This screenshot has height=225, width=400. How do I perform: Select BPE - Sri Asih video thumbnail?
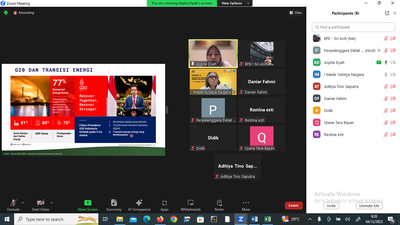coord(262,54)
